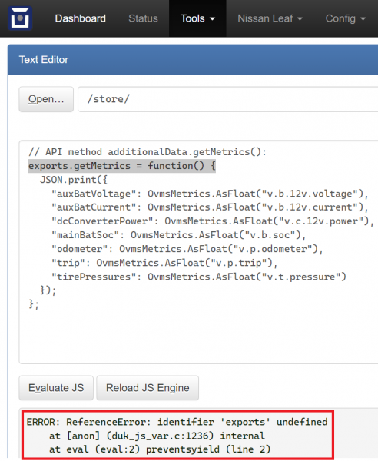The image size is (378, 461).
Task: Expand the Config dropdown menu
Action: click(346, 18)
